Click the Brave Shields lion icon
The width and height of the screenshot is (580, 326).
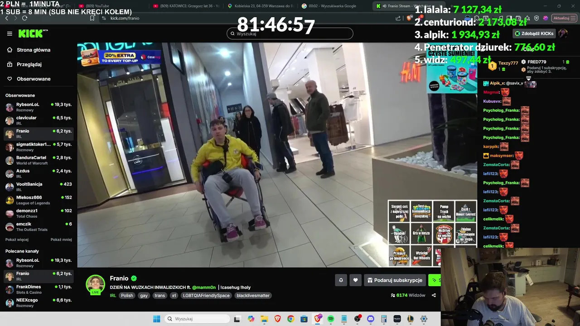pyautogui.click(x=410, y=18)
